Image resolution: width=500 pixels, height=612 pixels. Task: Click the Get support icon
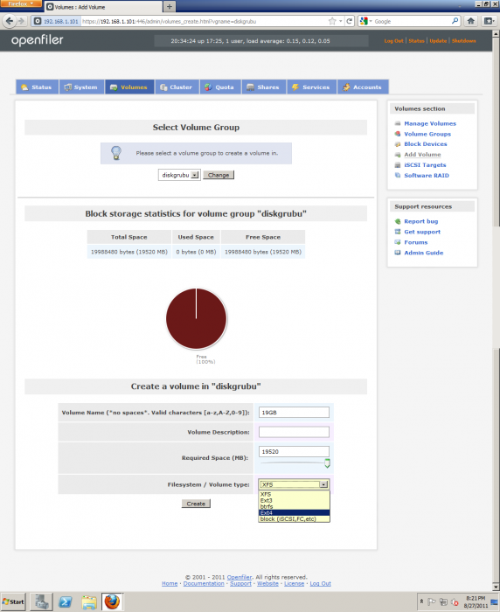(398, 232)
